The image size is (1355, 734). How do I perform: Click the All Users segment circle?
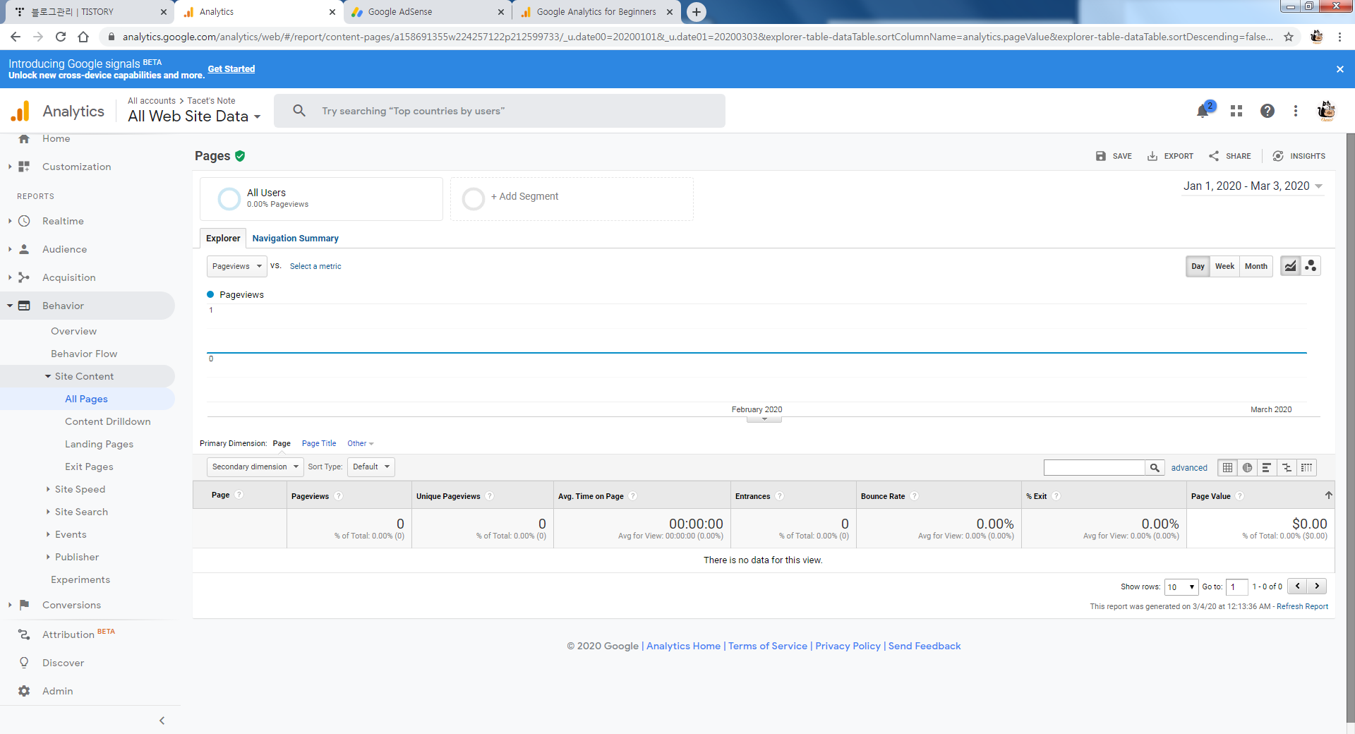(229, 199)
